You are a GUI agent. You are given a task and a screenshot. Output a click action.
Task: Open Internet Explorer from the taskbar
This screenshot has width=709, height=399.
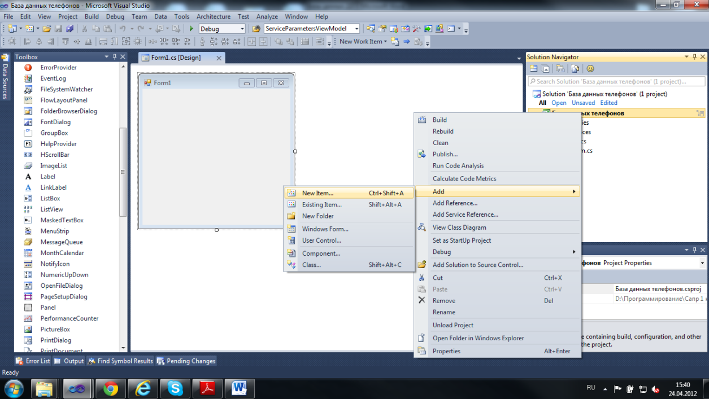point(143,388)
